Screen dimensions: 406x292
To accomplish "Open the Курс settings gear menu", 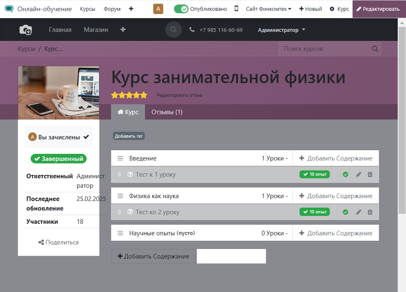I will tap(339, 9).
